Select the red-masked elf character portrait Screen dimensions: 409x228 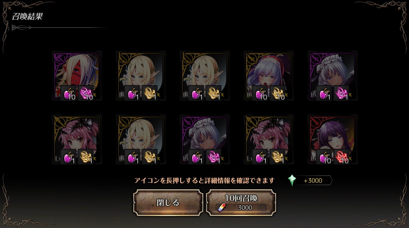[x=77, y=76]
